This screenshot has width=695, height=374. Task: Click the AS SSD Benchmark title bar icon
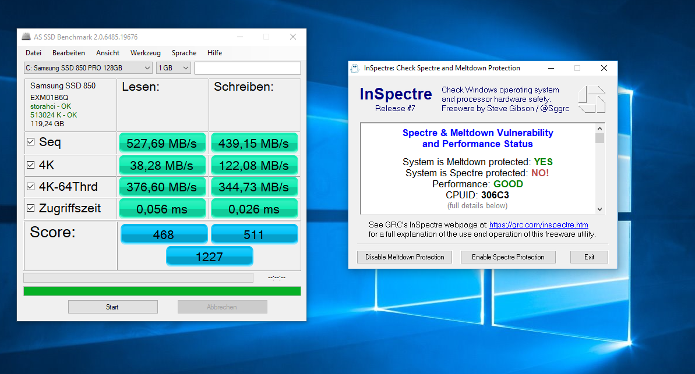tap(26, 37)
